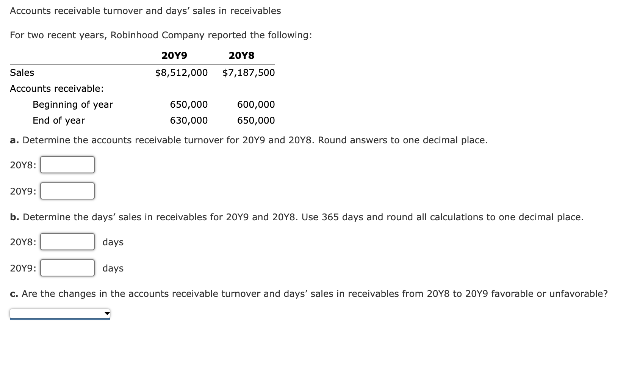Open the favorable or unfavorable dropdown
The height and width of the screenshot is (375, 626).
click(x=59, y=312)
